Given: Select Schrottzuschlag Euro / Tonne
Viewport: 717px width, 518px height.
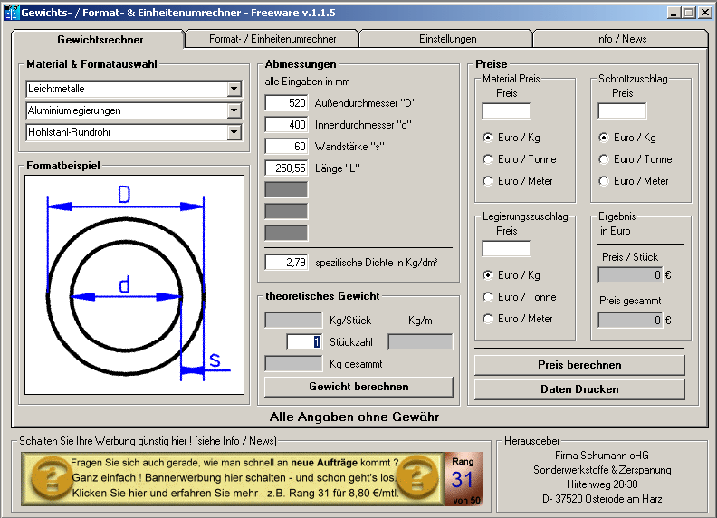Looking at the screenshot, I should (x=604, y=159).
